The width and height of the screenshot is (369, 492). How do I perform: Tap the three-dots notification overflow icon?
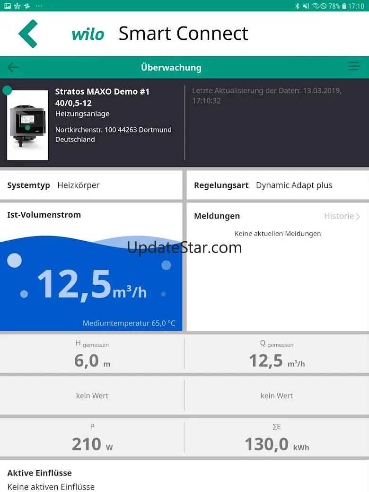click(39, 6)
